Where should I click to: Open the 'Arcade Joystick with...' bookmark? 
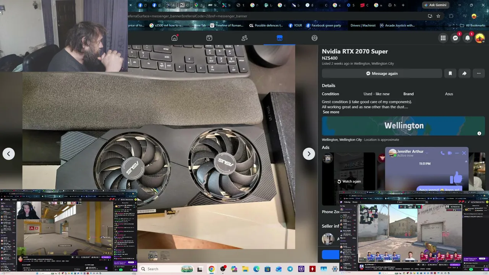pos(397,25)
